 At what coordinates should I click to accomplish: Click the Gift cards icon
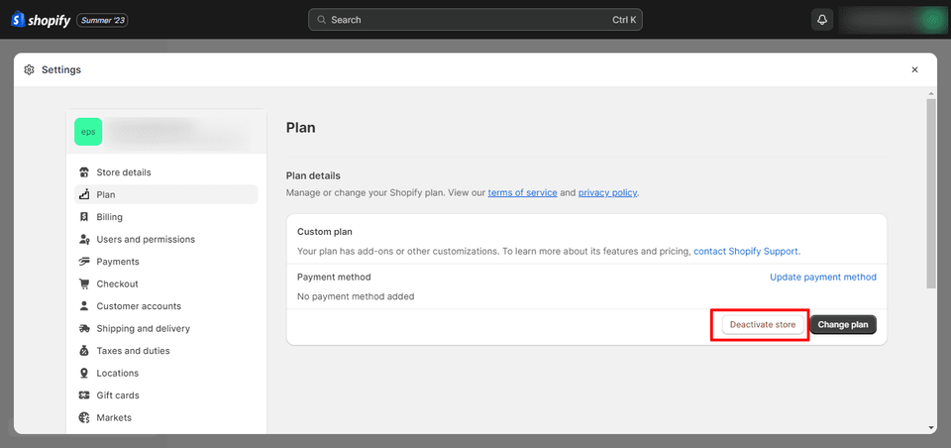pyautogui.click(x=85, y=395)
